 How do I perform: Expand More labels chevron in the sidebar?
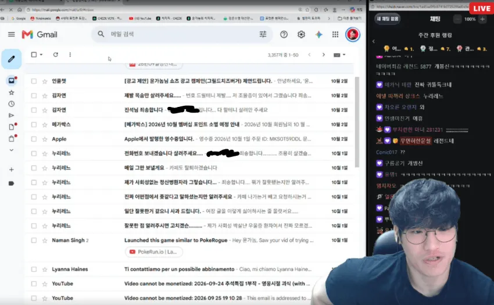tap(12, 150)
